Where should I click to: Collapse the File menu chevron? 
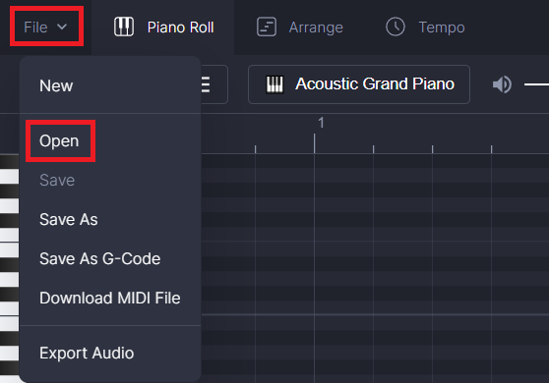tap(62, 27)
